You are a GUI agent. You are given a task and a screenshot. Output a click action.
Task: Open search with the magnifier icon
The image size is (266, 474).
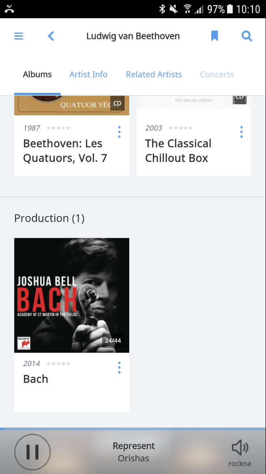click(247, 36)
